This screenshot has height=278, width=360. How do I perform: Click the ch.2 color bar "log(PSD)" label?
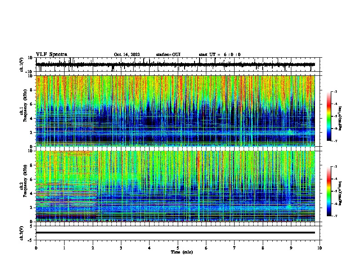[x=340, y=193]
